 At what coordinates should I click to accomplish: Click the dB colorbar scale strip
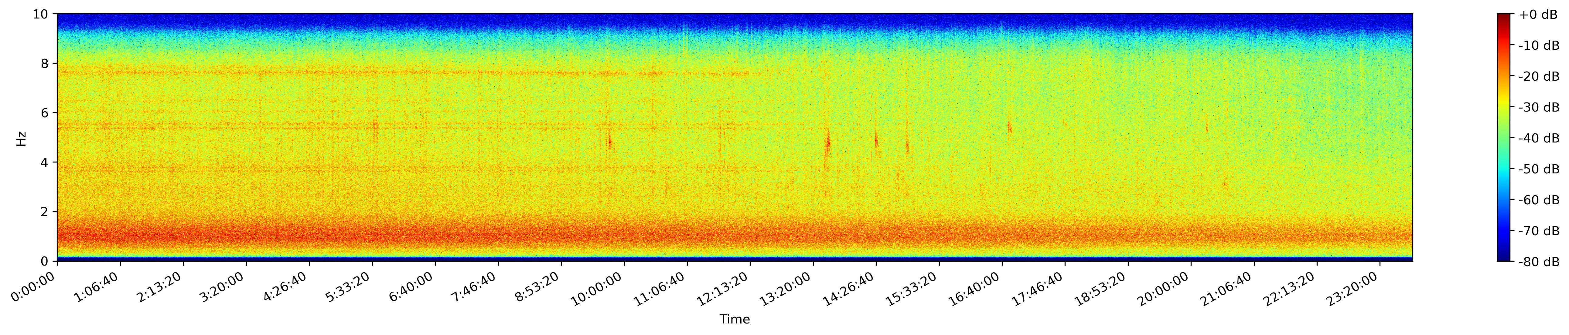point(1504,137)
